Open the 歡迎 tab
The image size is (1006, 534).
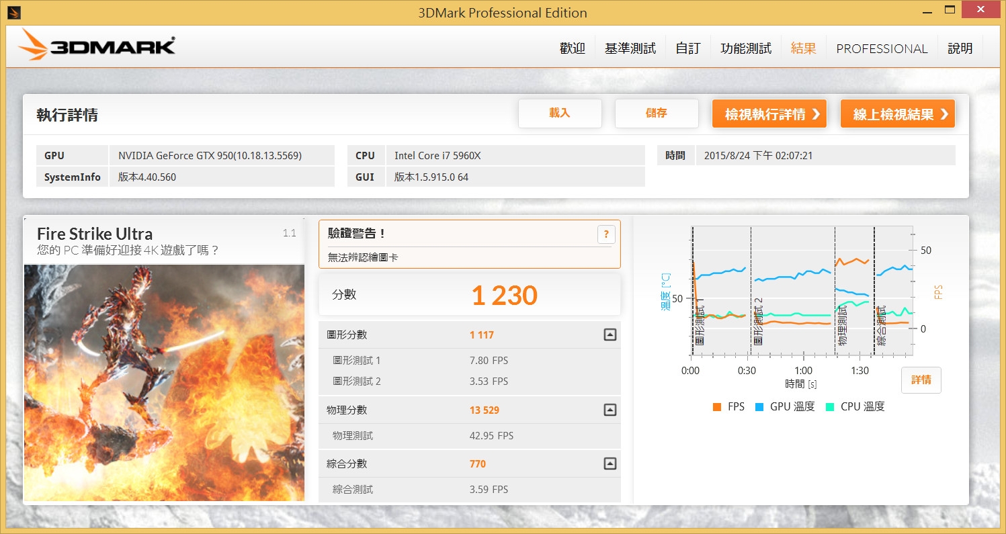click(573, 48)
